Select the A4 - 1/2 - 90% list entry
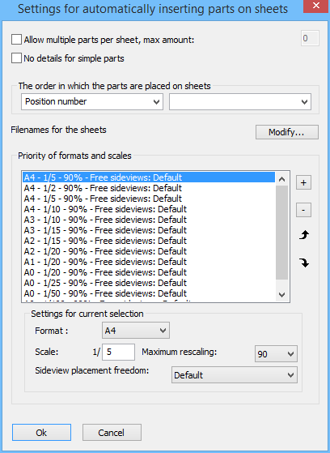330x453 pixels. [149, 188]
